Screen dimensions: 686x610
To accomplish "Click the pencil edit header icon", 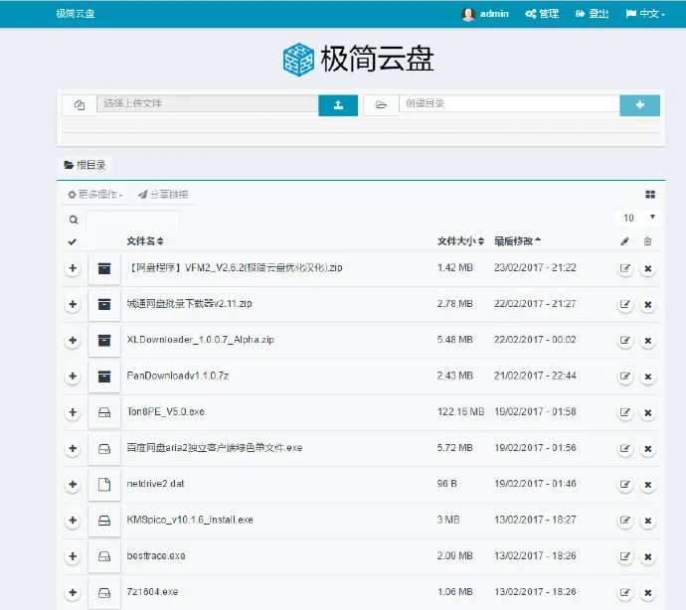I will click(624, 241).
